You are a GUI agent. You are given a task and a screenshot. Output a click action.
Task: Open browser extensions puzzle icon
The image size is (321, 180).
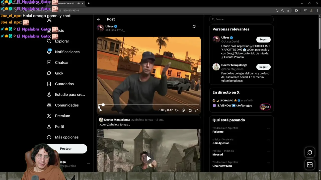coord(296,10)
